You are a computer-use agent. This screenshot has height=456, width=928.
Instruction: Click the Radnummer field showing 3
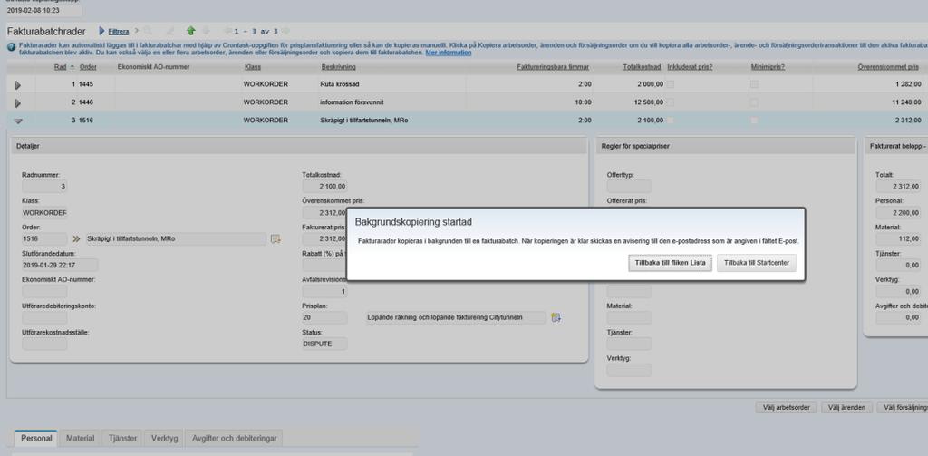(x=44, y=187)
